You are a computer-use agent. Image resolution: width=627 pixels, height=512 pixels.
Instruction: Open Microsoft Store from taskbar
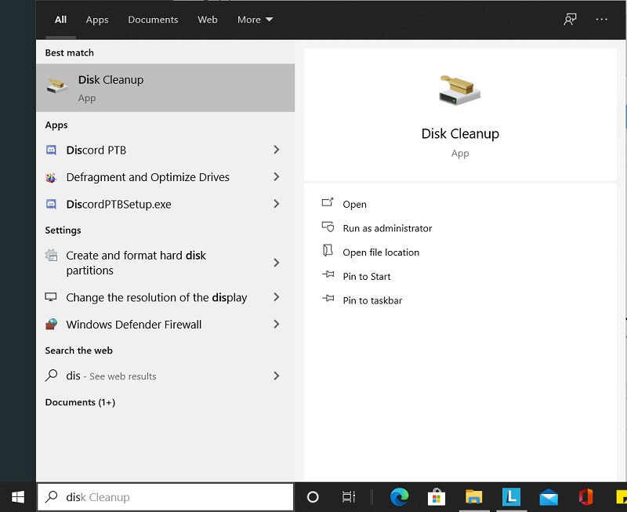[x=437, y=497]
